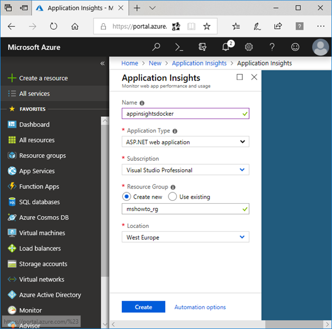The image size is (332, 329).
Task: Open Storage accounts label in favorites
Action: [x=43, y=264]
